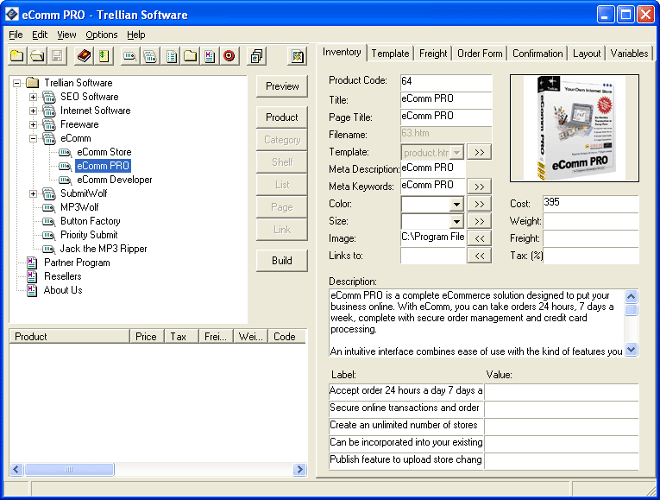Open the View menu
The image size is (660, 500).
click(66, 35)
